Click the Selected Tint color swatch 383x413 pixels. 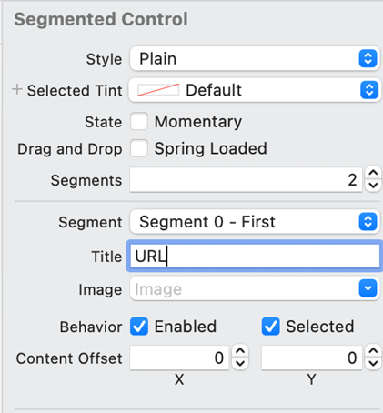[x=158, y=90]
